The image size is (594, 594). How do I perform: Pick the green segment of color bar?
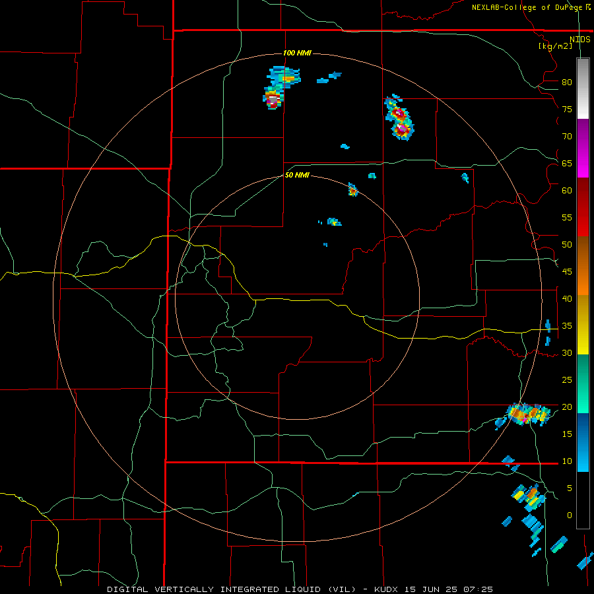coord(583,383)
